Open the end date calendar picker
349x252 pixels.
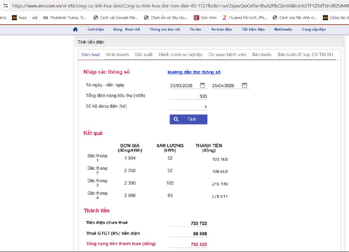click(244, 85)
